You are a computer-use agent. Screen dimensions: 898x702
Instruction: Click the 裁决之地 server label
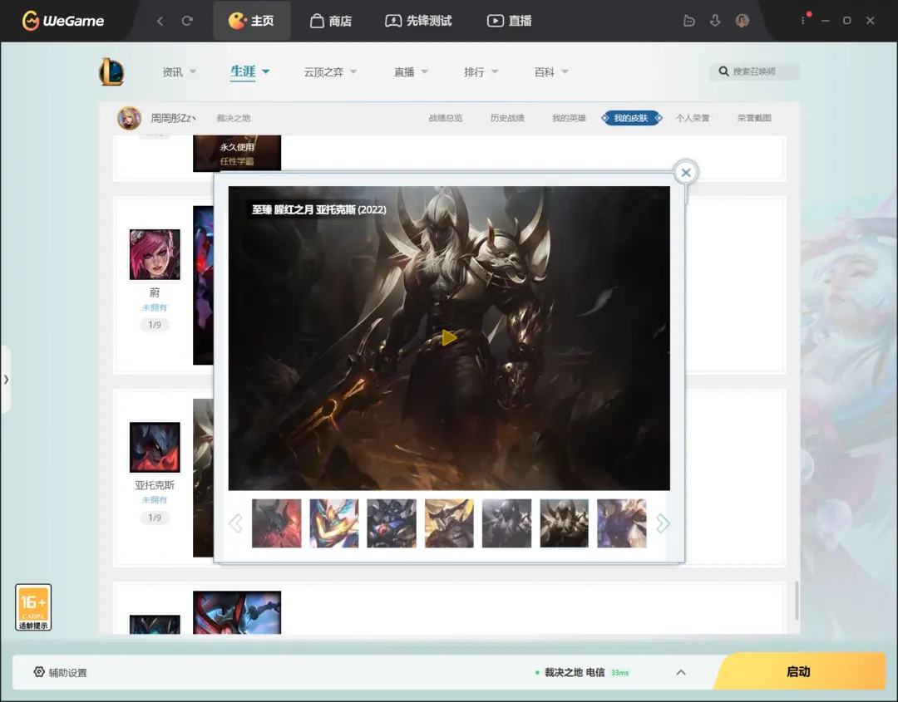click(233, 119)
